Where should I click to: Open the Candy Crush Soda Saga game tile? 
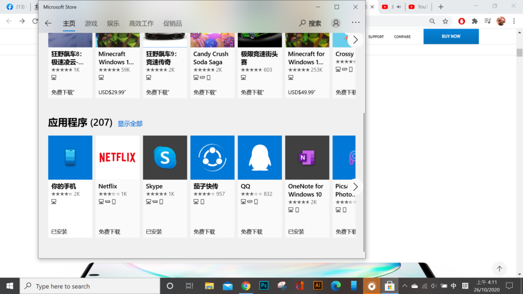click(x=212, y=65)
